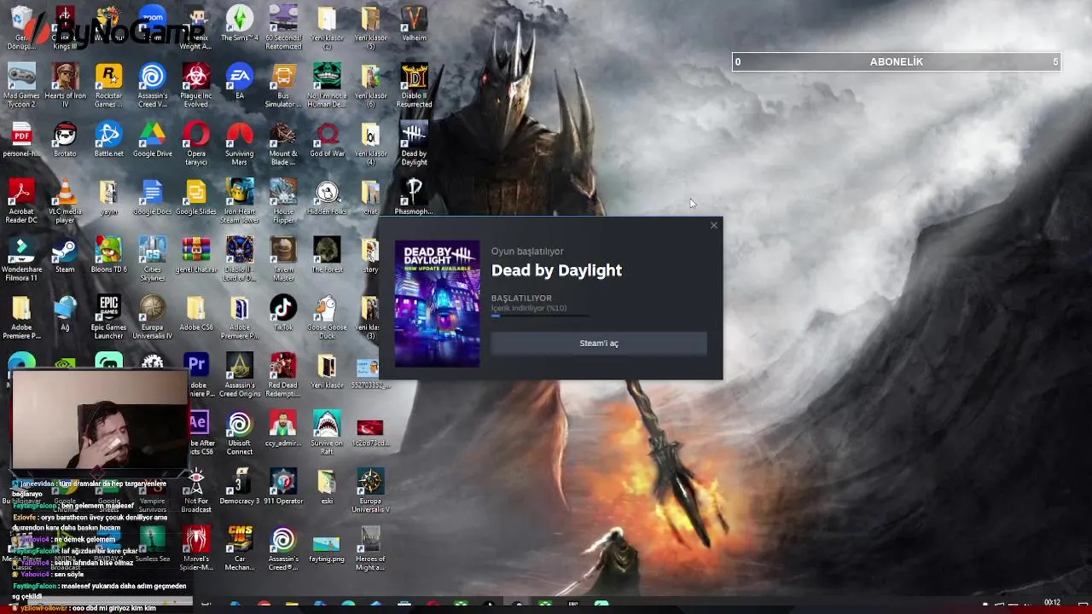Select the PDF file named personel-h
The height and width of the screenshot is (614, 1092).
point(21,140)
